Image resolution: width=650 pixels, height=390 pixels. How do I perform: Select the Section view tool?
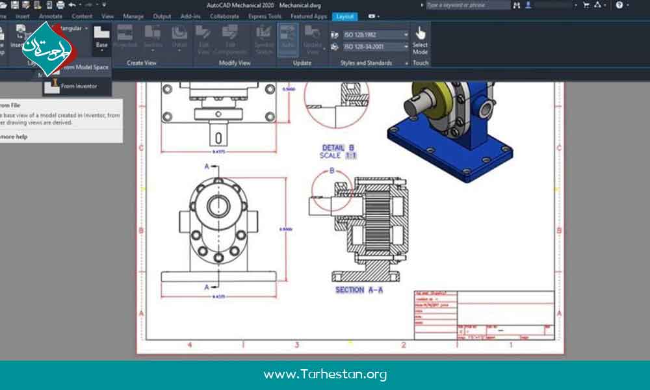(153, 37)
